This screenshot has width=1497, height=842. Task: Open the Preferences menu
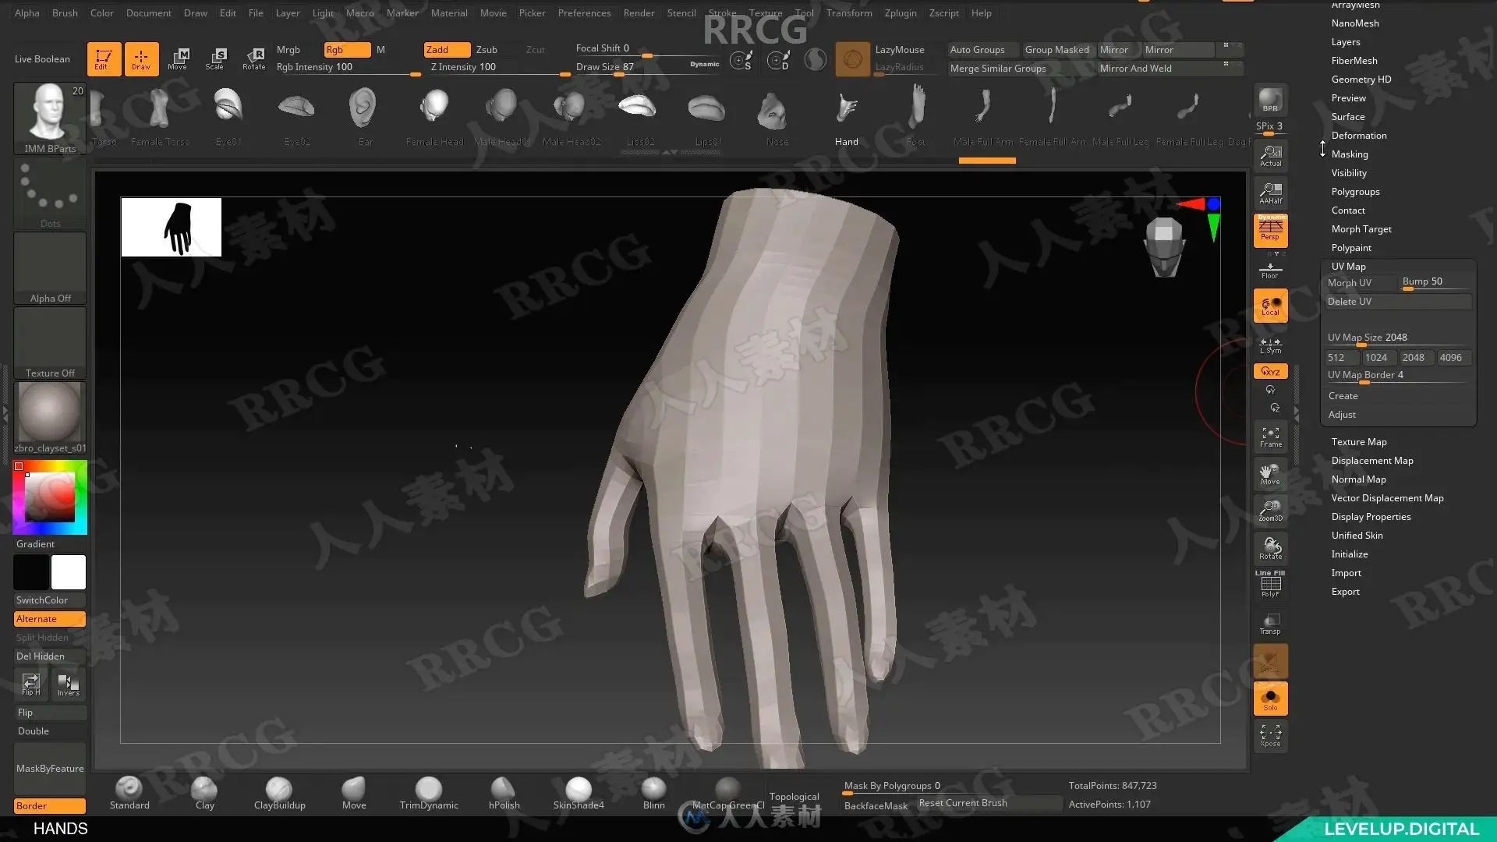(x=584, y=12)
